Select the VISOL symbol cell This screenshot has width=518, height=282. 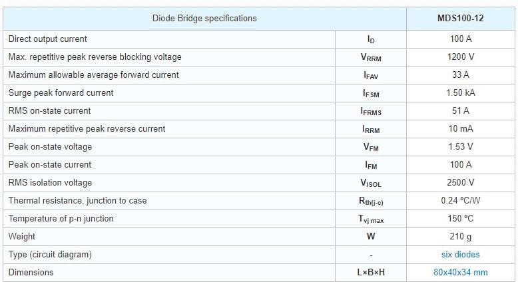click(x=371, y=183)
